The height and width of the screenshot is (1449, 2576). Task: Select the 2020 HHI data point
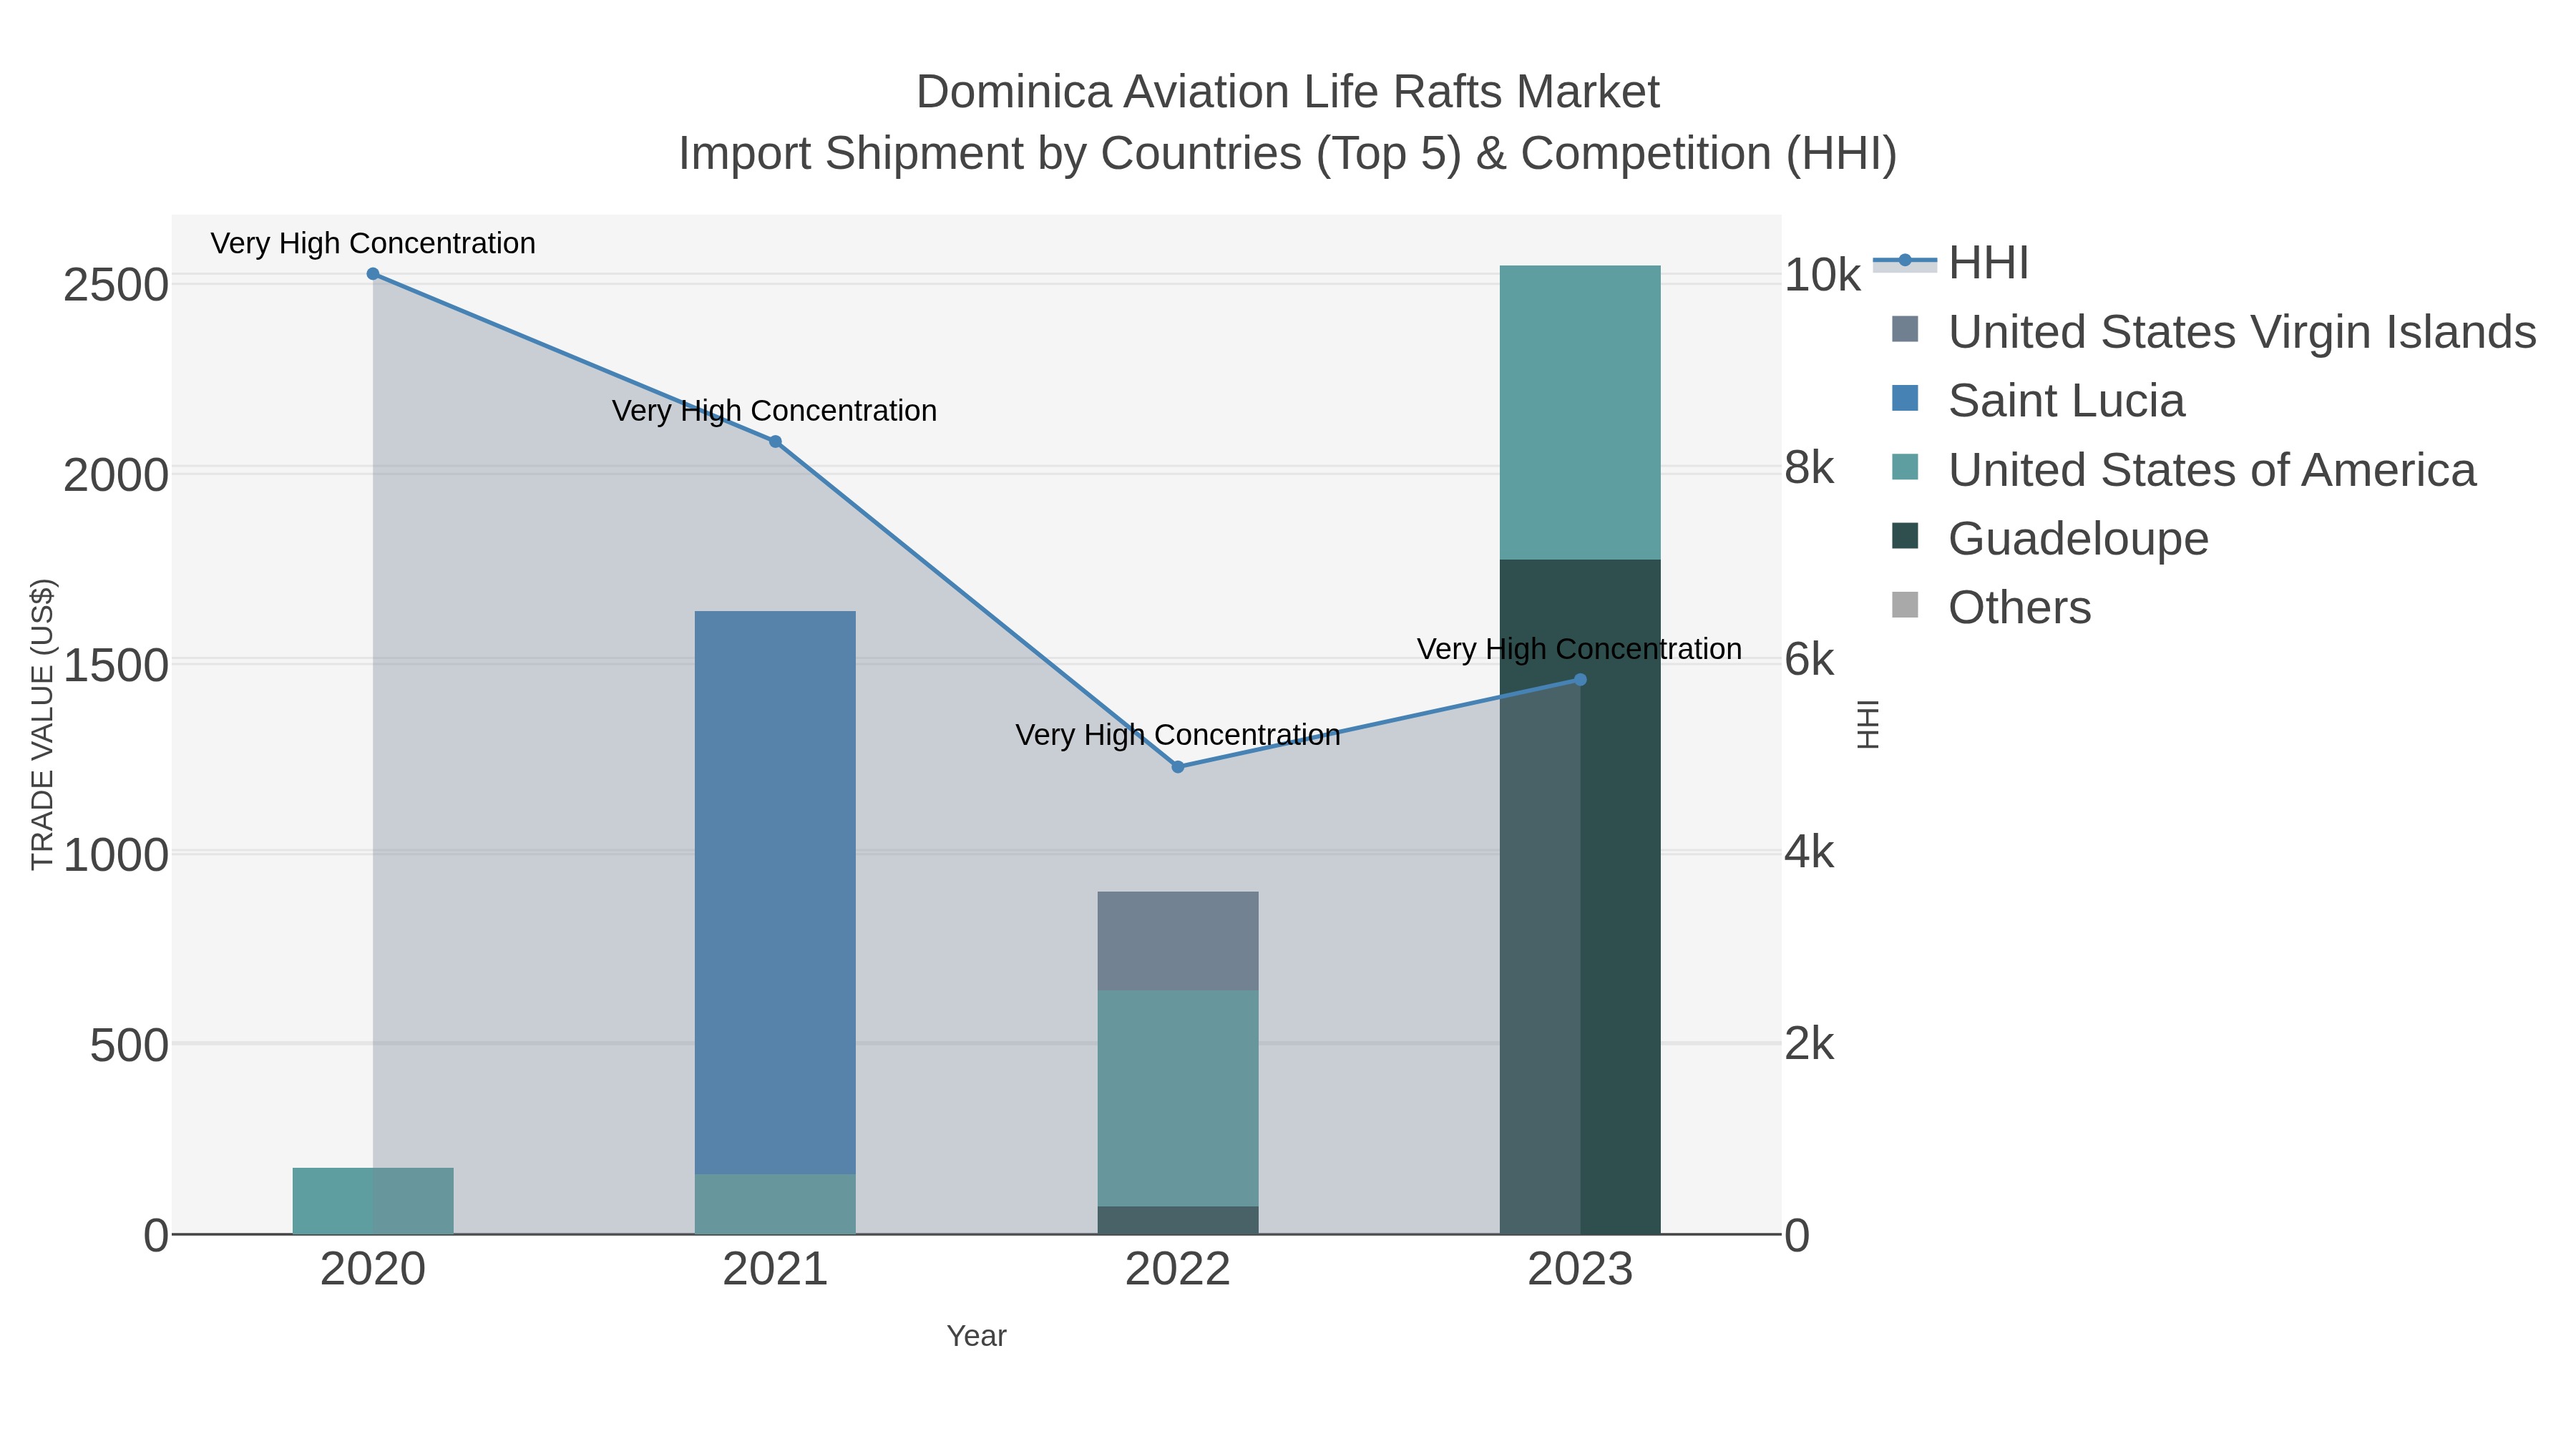373,274
